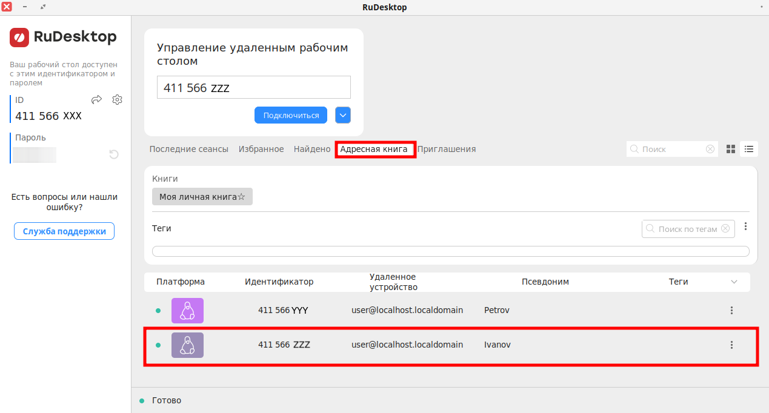
Task: Click the share ID arrow icon
Action: click(96, 100)
